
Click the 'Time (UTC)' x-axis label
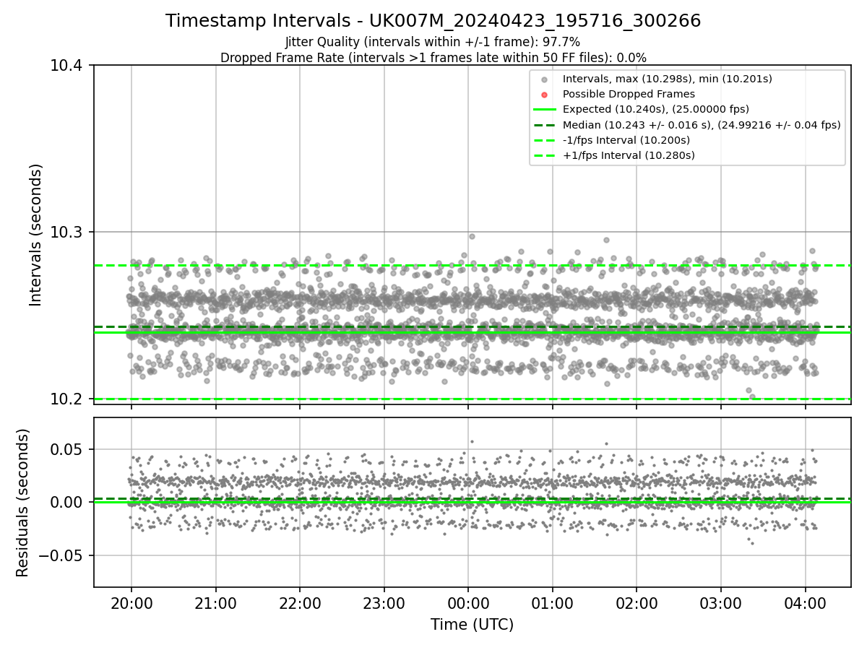[473, 625]
